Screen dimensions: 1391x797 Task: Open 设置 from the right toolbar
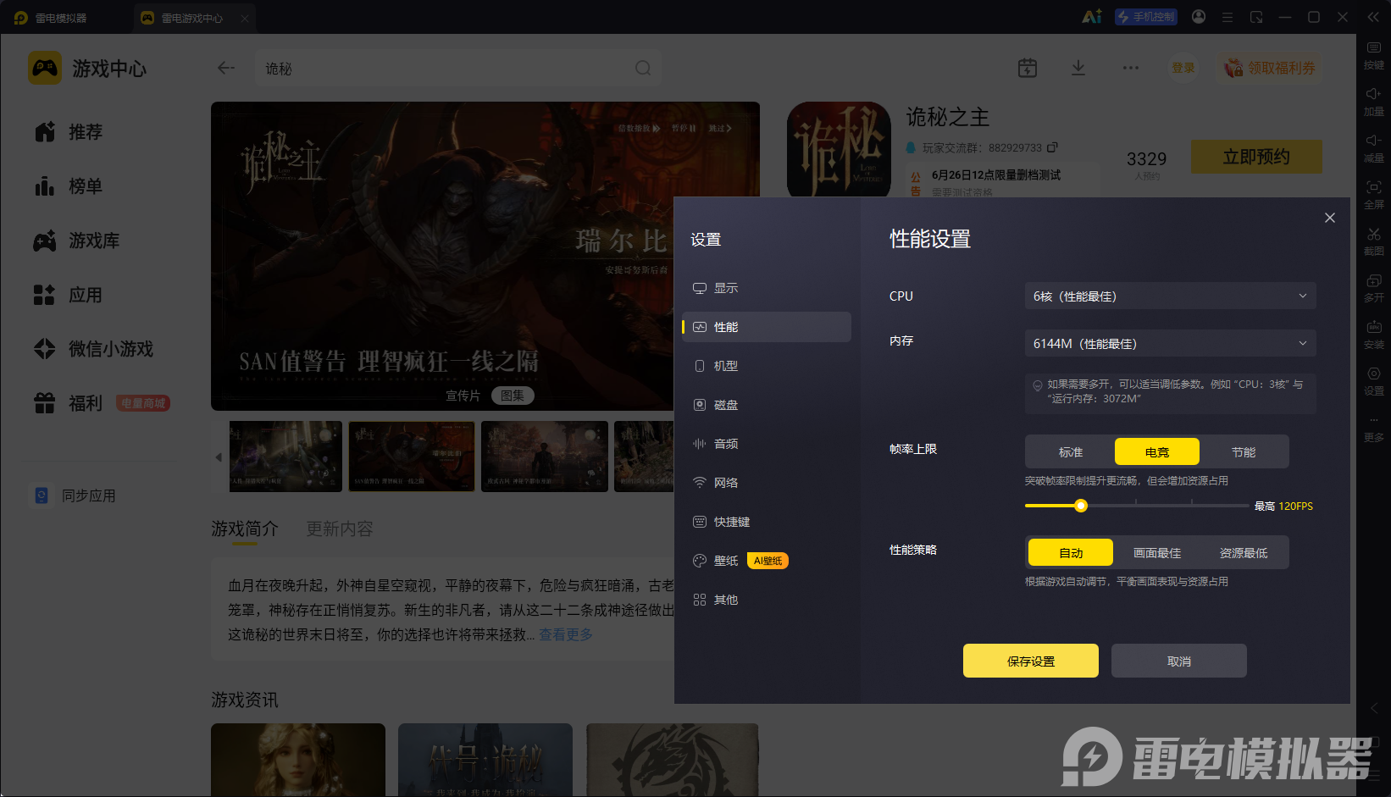pyautogui.click(x=1373, y=381)
